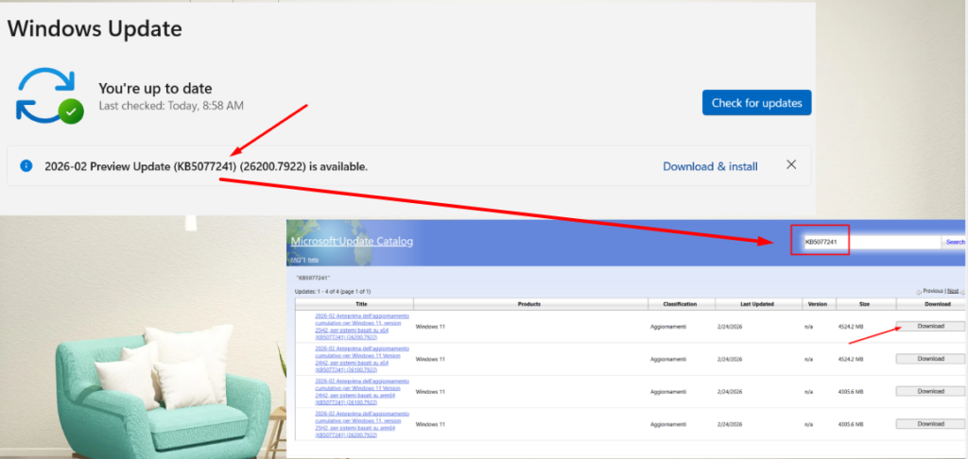Click 'Last checked: Today, 8:58 AM' text

coord(171,106)
